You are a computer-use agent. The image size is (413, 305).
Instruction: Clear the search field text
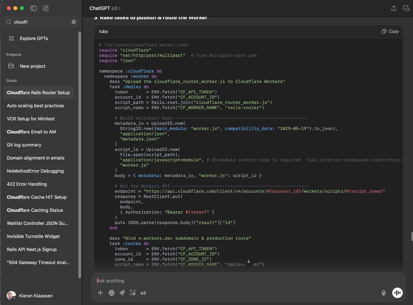[x=74, y=22]
